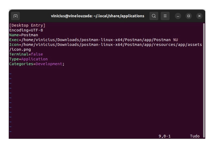Screen dimensions: 214x148
Task: Click the Encoding=UTF-8 line
Action: (26, 30)
